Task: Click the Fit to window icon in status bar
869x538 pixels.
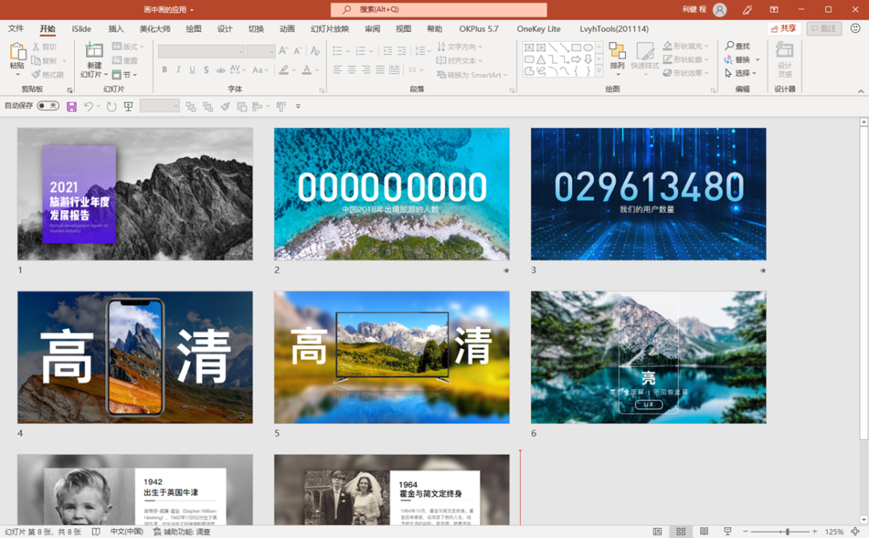Action: point(855,532)
